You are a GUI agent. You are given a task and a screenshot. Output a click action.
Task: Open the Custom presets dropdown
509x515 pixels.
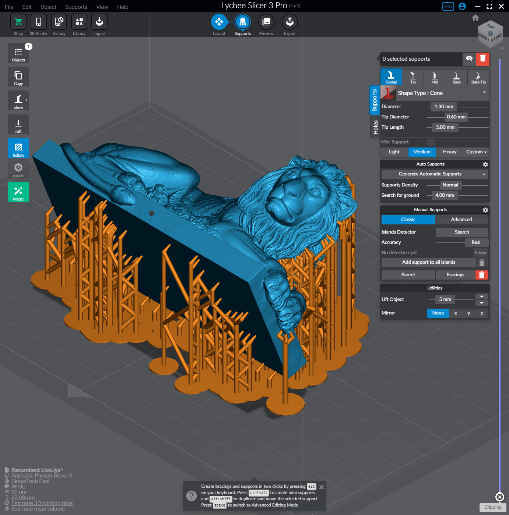[x=477, y=152]
